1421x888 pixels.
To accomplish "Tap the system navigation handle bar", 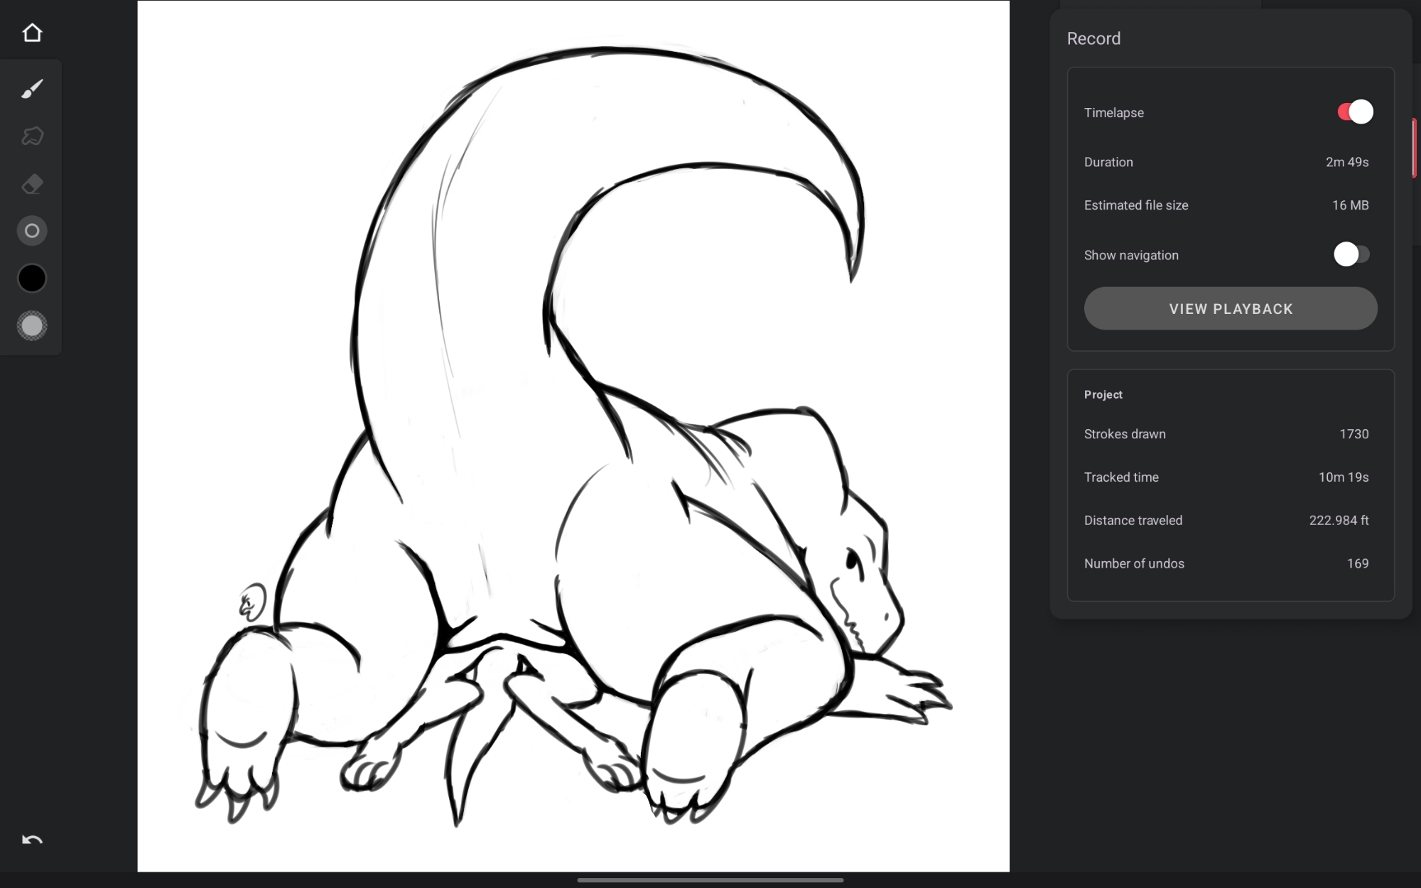I will pos(710,880).
